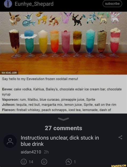The image size is (127, 167).
Task: Select the comment text about blue drink
Action: [60, 141]
